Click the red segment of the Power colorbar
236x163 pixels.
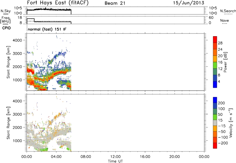215,39
